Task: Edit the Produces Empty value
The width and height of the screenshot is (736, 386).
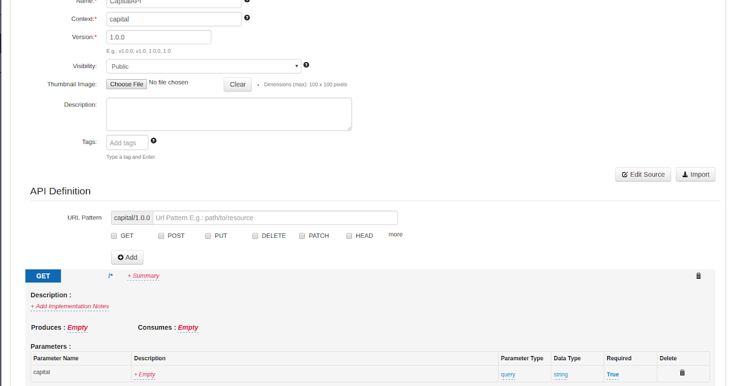Action: point(77,327)
